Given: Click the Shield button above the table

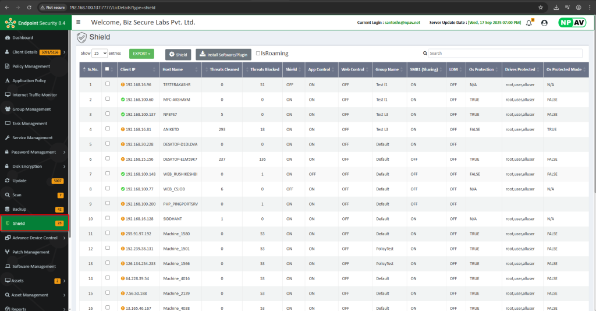Looking at the screenshot, I should click(x=178, y=54).
